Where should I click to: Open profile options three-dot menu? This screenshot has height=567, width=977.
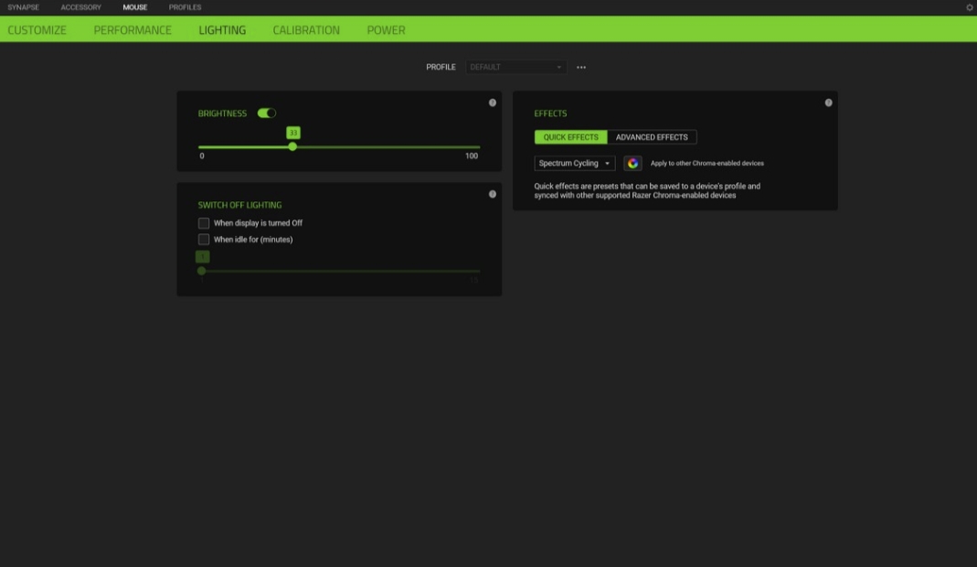click(x=580, y=68)
